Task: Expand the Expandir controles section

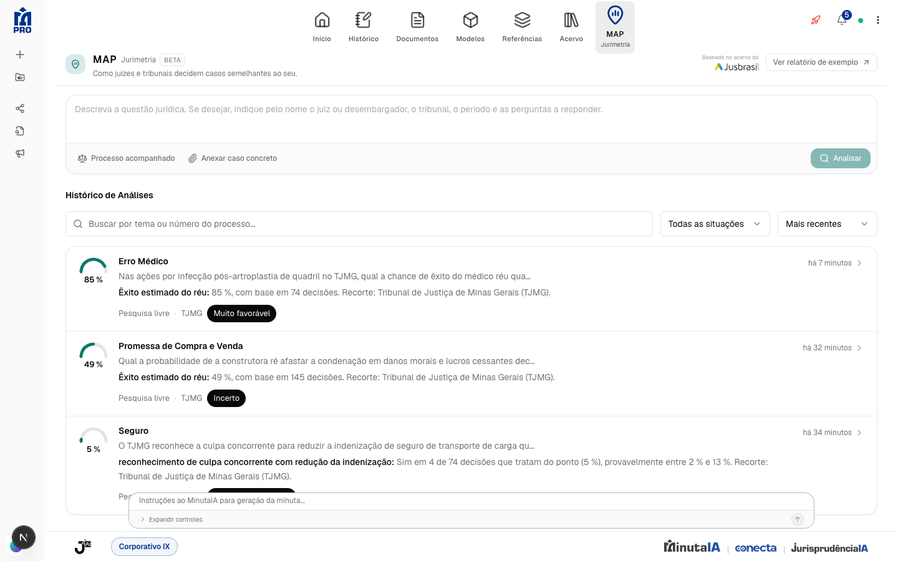Action: tap(171, 519)
